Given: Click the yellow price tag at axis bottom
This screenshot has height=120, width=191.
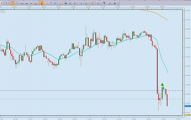Looking at the screenshot, I should (188, 115).
